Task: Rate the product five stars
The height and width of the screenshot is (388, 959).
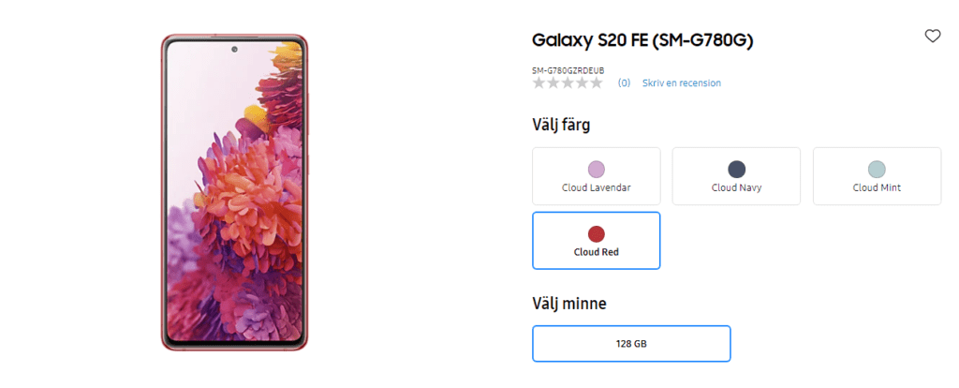Action: [596, 82]
